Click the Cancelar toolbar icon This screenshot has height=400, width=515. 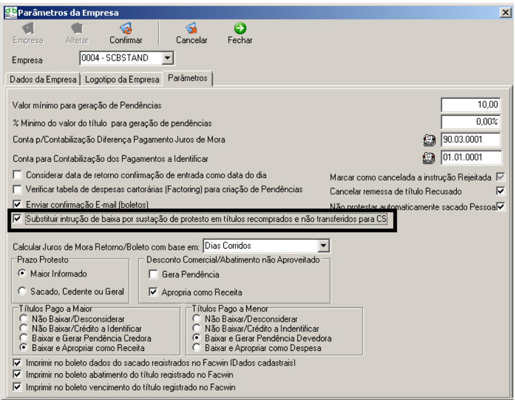pyautogui.click(x=191, y=28)
